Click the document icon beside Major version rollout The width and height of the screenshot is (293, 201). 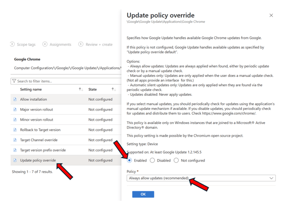click(15, 110)
